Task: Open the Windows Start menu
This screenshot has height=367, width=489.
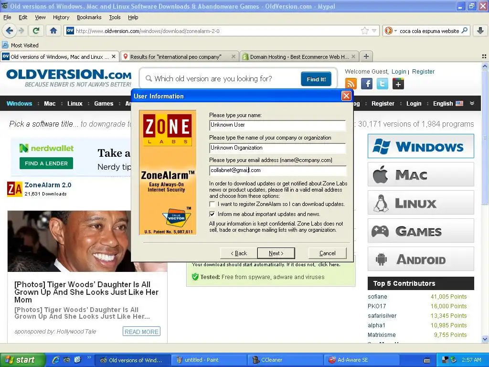Action: tap(22, 360)
